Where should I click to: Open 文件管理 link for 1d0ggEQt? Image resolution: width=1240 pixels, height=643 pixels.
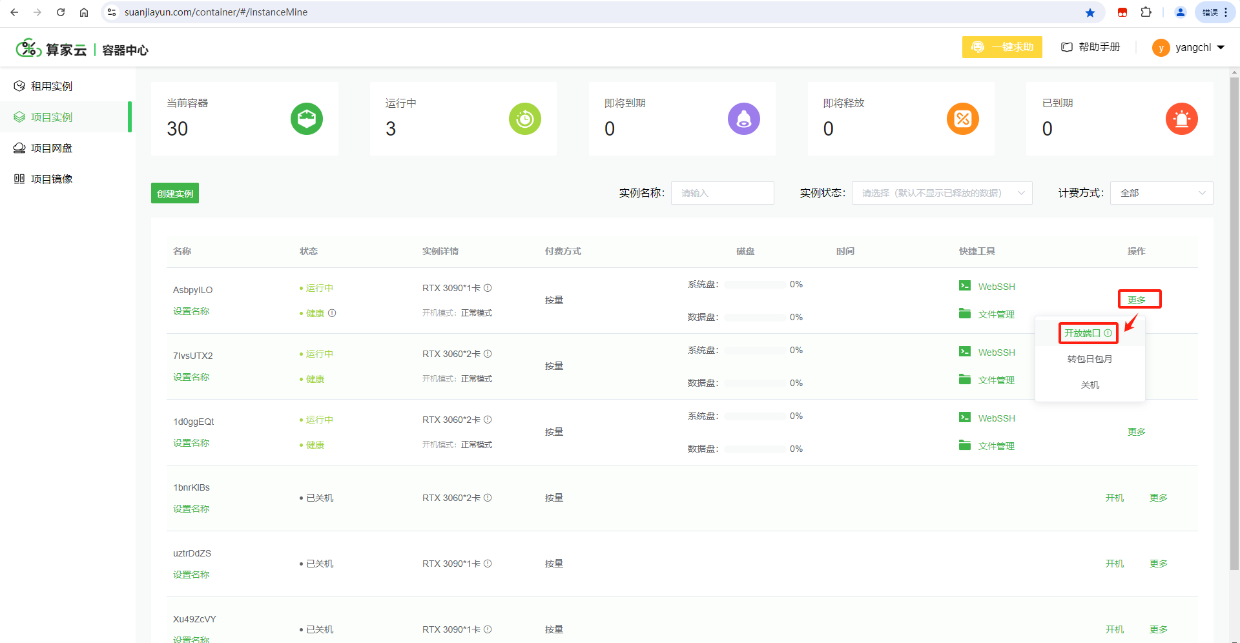[997, 446]
